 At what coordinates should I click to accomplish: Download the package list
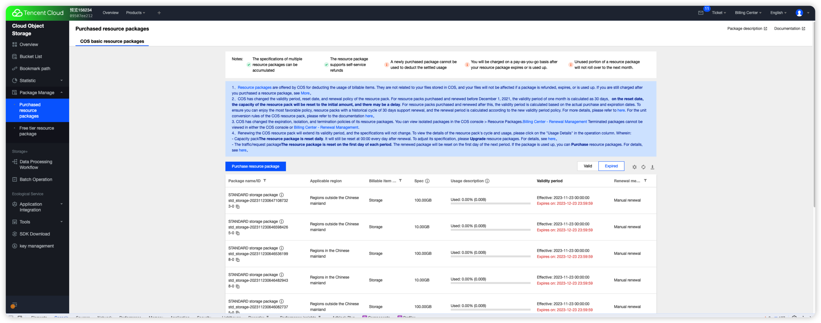coord(652,167)
